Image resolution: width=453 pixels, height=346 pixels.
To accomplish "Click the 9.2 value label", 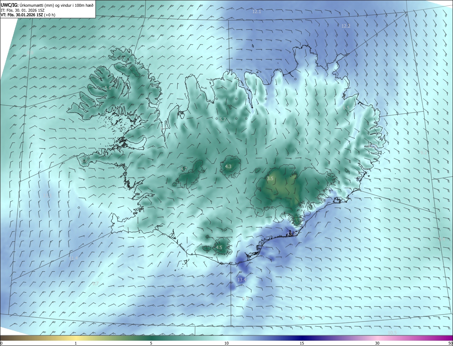I will 424,152.
